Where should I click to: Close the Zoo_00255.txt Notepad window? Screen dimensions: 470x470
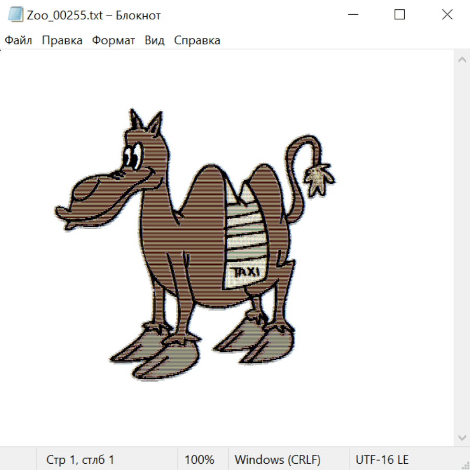447,15
